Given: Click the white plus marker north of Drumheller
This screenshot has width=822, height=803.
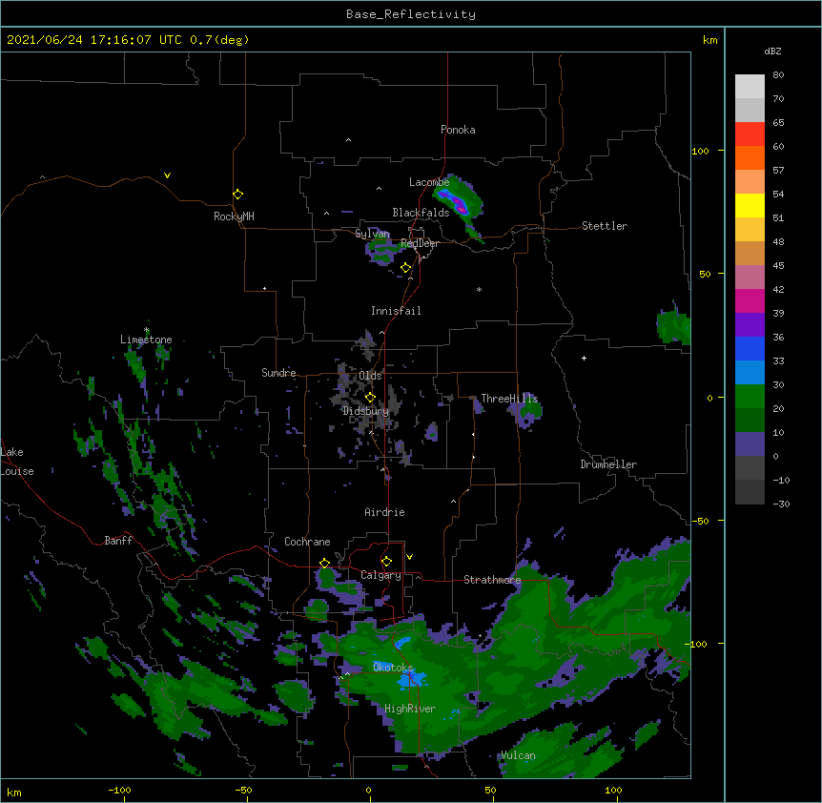Looking at the screenshot, I should [584, 358].
